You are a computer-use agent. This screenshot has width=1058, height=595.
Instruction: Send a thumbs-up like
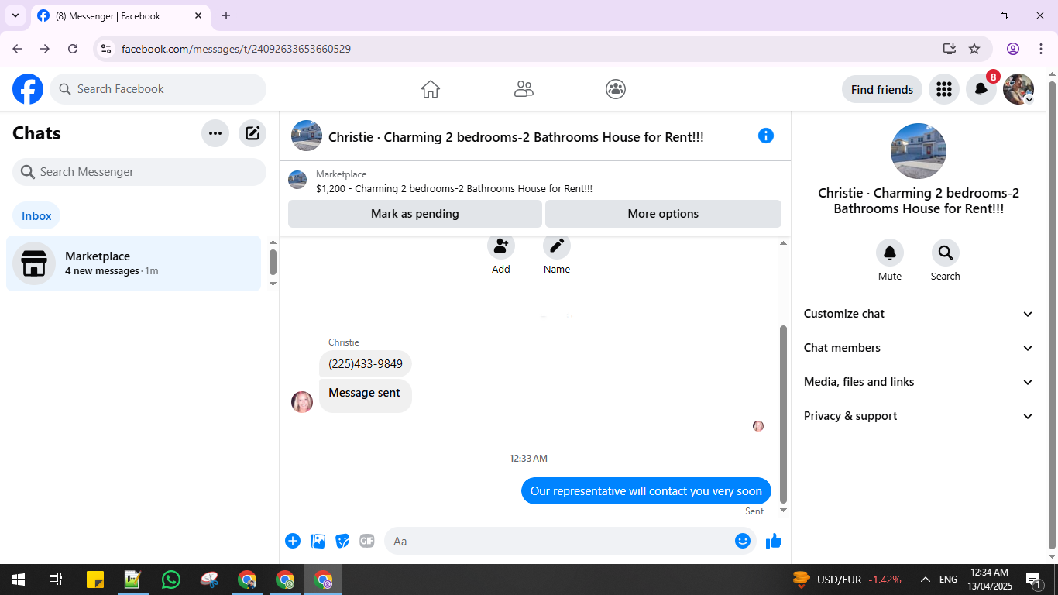(x=774, y=541)
